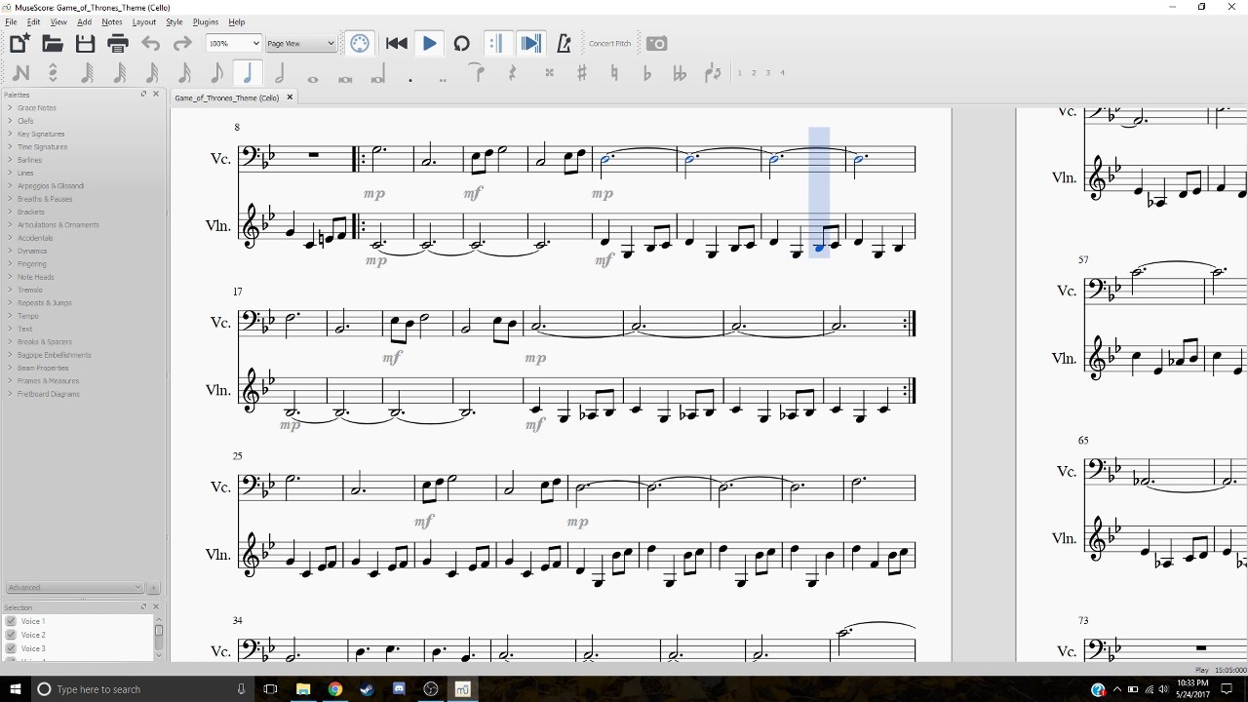Apply double sharp accidental
Viewport: 1248px width, 702px height.
pos(549,73)
